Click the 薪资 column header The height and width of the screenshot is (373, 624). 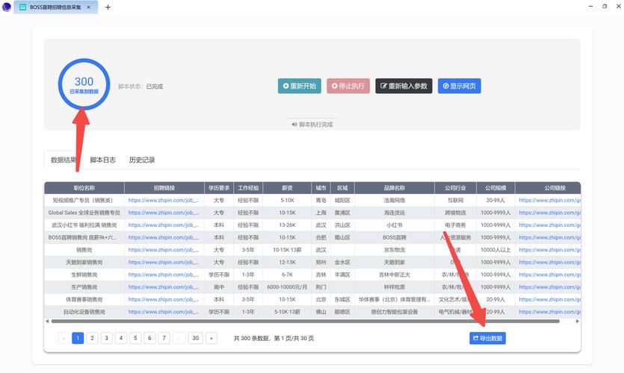click(x=287, y=188)
